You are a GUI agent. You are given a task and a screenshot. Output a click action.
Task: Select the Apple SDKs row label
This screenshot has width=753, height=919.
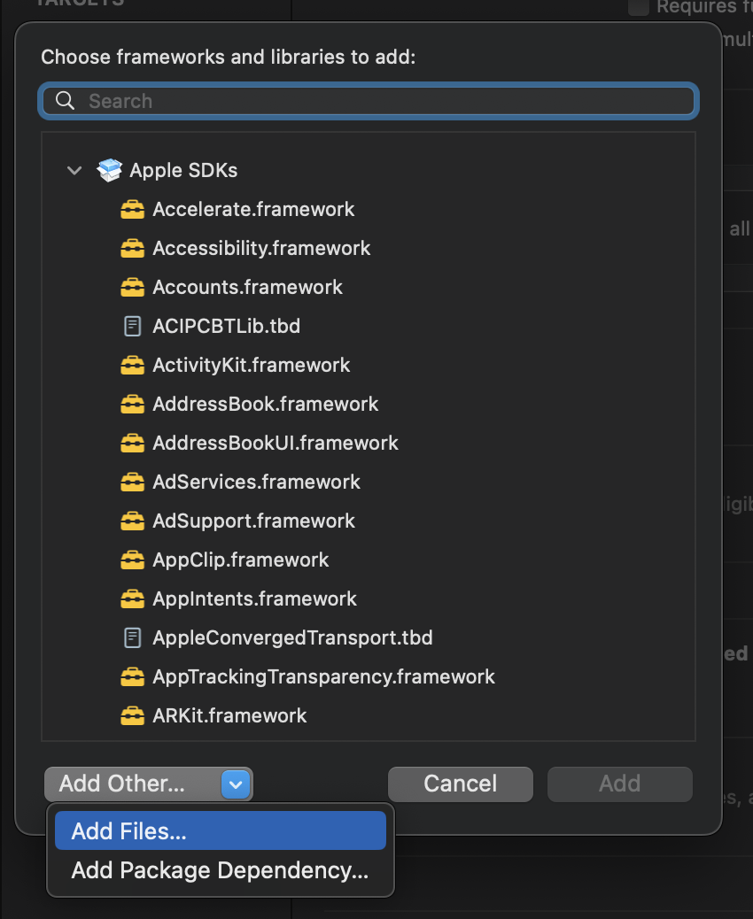183,171
